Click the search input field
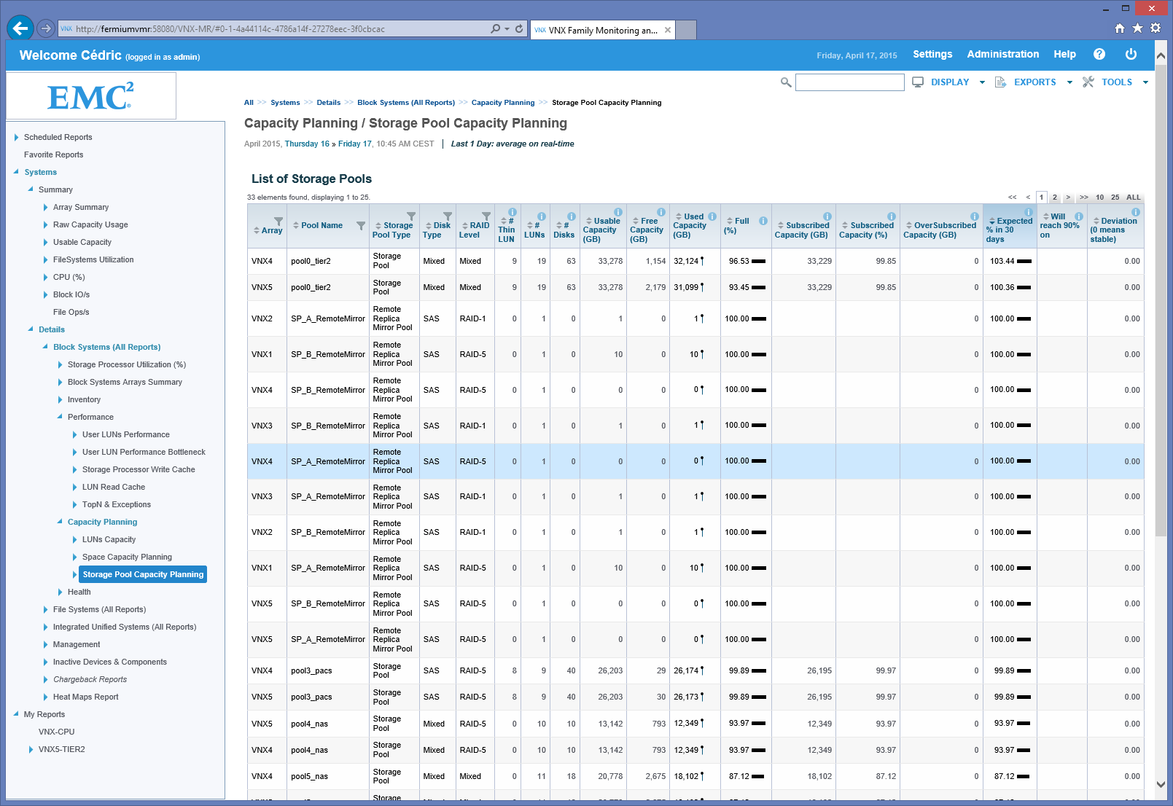Viewport: 1173px width, 806px height. (849, 82)
